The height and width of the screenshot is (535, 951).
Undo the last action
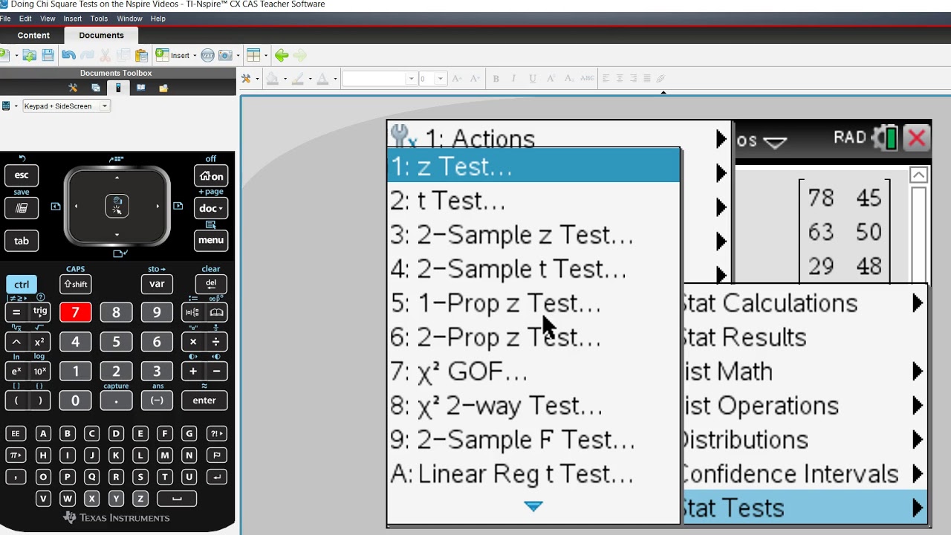[68, 55]
